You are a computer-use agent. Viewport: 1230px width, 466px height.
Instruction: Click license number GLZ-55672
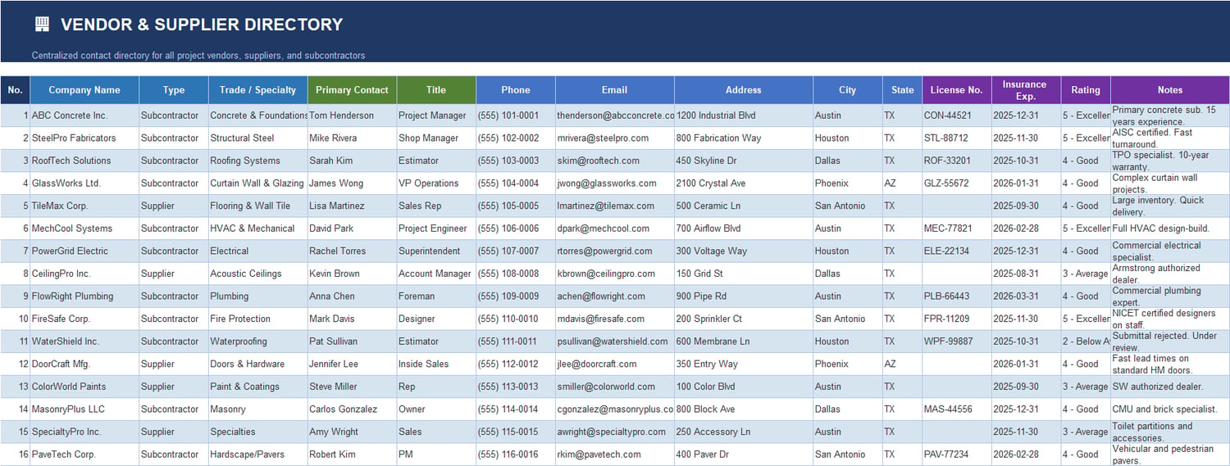click(x=956, y=183)
